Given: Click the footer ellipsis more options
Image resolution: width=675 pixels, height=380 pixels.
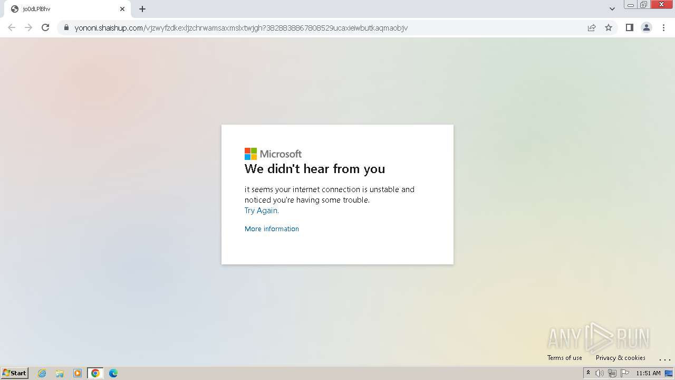Looking at the screenshot, I should [x=664, y=359].
